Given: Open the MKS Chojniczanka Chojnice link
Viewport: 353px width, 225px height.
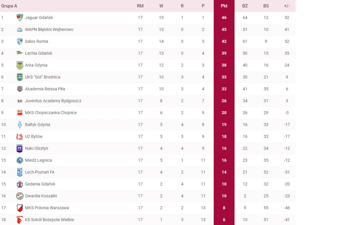Looking at the screenshot, I should tap(51, 113).
